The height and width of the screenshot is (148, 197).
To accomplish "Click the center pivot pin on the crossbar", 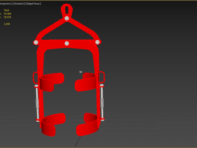I will pos(67,44).
